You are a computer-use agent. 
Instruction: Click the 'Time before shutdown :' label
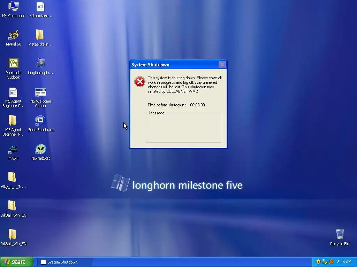click(x=167, y=105)
